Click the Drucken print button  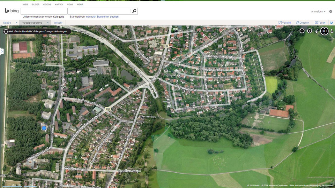[303, 23]
